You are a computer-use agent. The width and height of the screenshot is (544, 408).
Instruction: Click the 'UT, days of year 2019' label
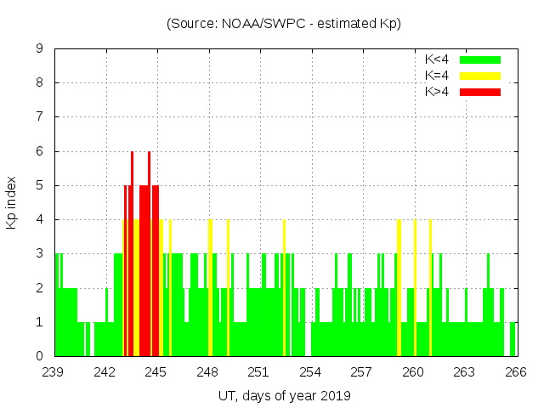click(284, 395)
